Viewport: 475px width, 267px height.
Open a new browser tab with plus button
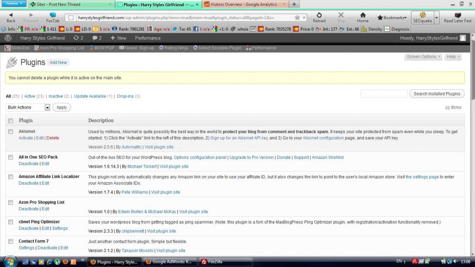(x=294, y=4)
